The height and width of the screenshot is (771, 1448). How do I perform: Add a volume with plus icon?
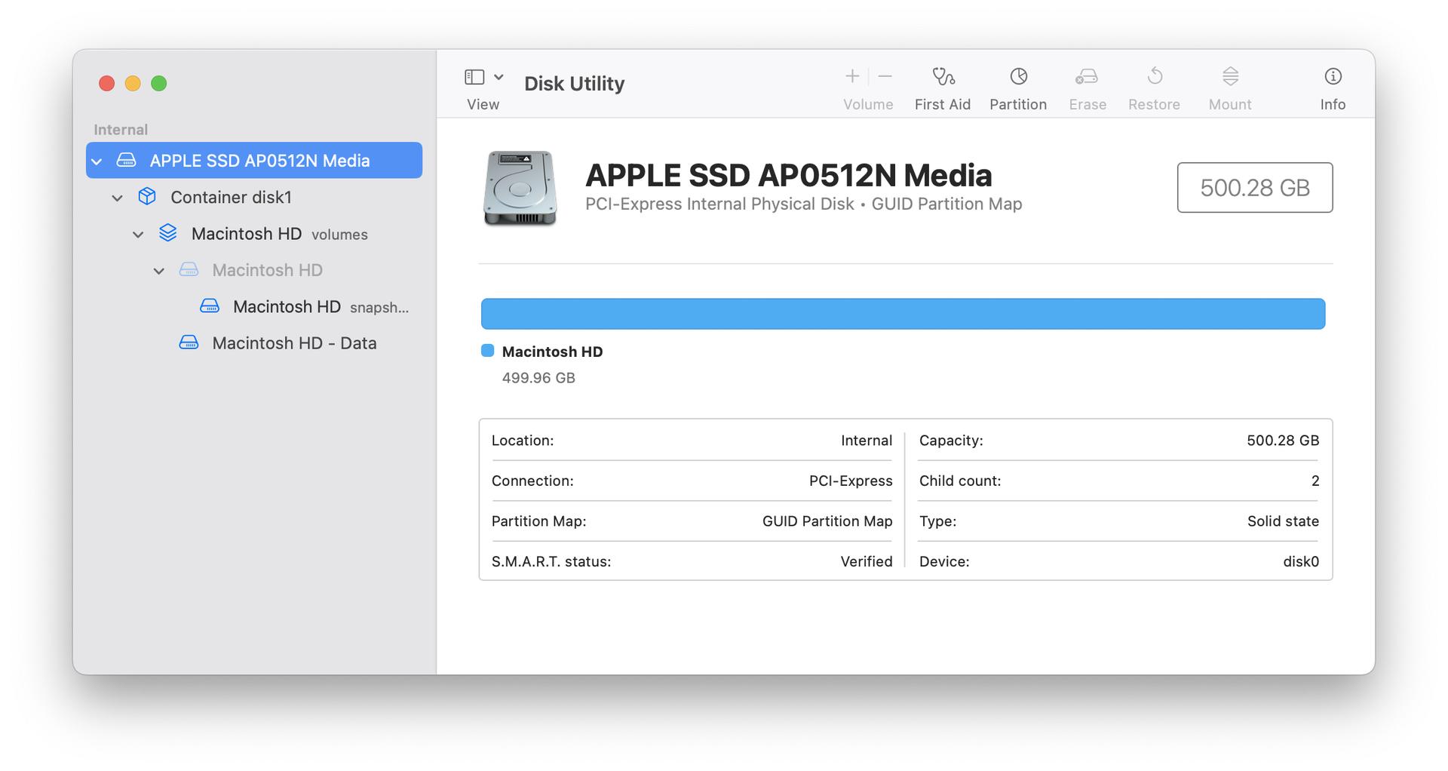click(x=852, y=76)
